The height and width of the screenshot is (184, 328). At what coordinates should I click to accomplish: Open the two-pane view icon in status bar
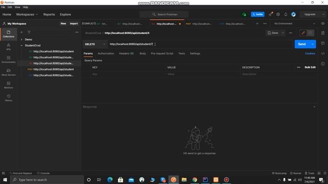(x=319, y=173)
